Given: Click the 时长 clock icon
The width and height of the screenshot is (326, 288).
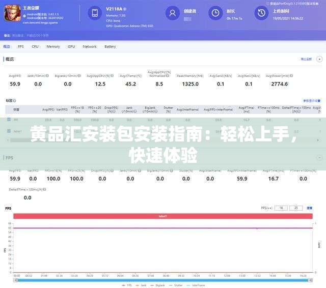Looking at the screenshot, I should coord(215,13).
